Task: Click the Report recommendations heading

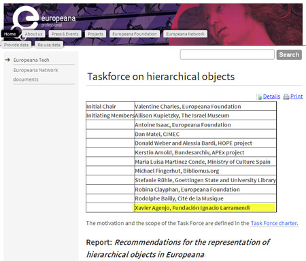Action: point(178,248)
